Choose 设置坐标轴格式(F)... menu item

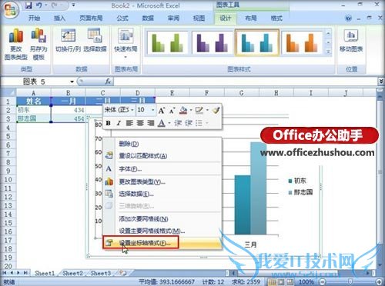pos(162,243)
